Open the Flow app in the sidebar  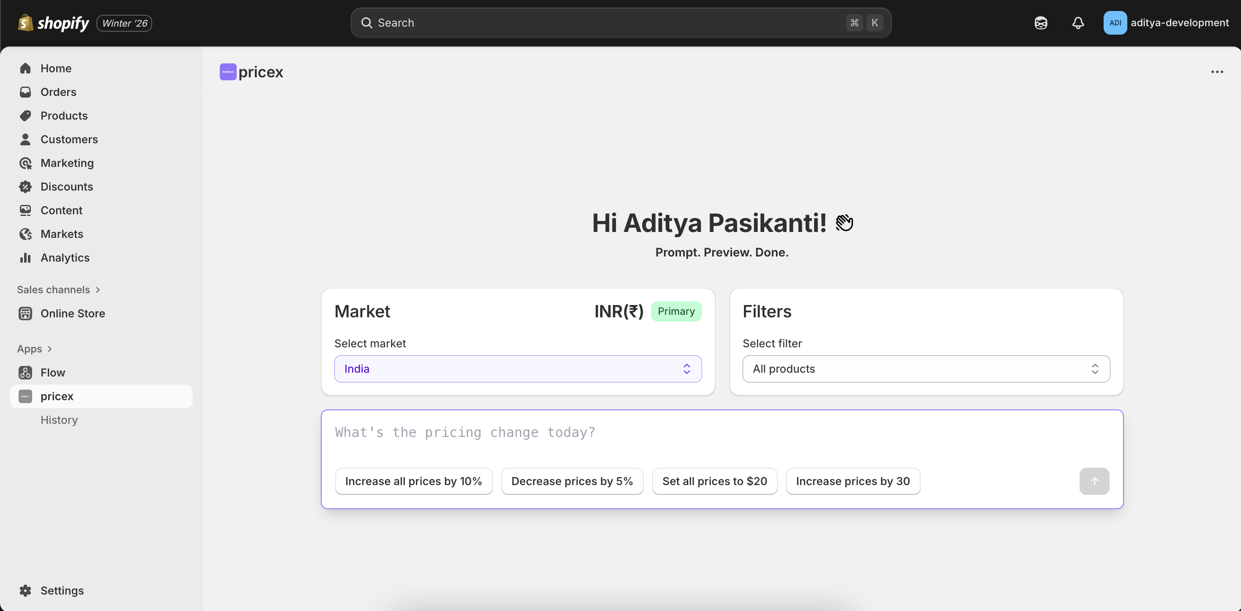click(x=52, y=372)
